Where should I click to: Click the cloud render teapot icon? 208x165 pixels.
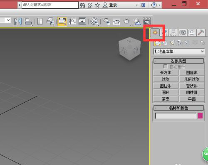click(x=137, y=22)
